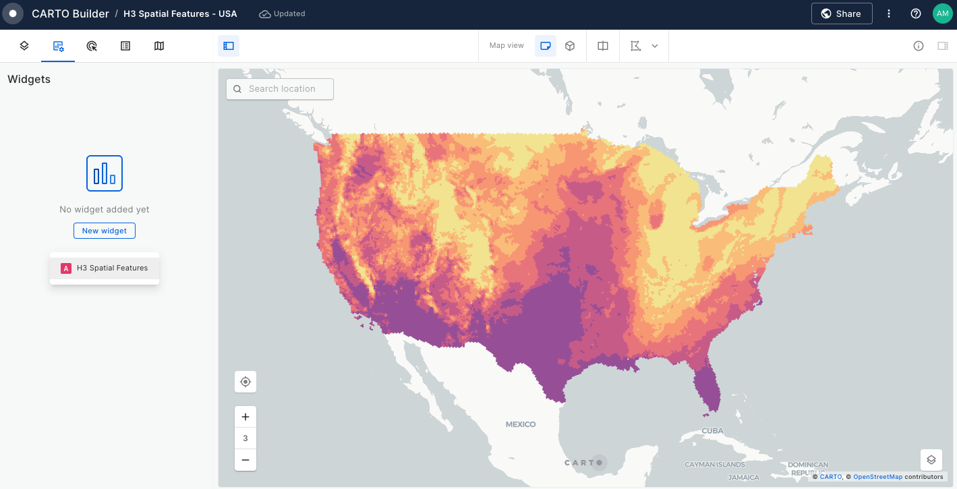The height and width of the screenshot is (489, 957).
Task: Toggle the right side panel
Action: (x=943, y=46)
